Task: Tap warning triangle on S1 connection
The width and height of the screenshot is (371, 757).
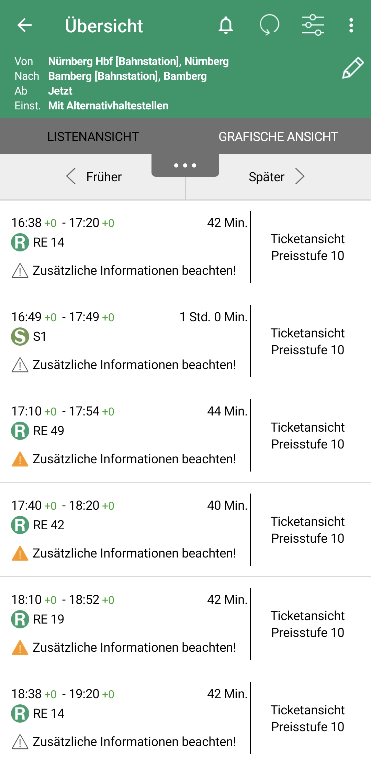Action: (20, 365)
